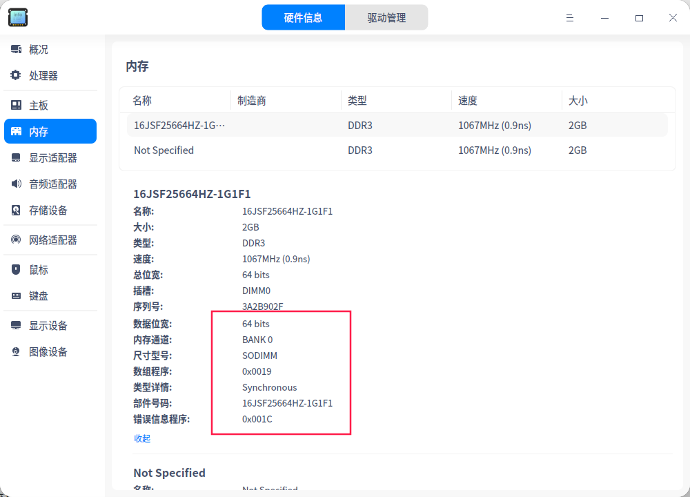Open the hamburger menu near window controls

tap(569, 18)
